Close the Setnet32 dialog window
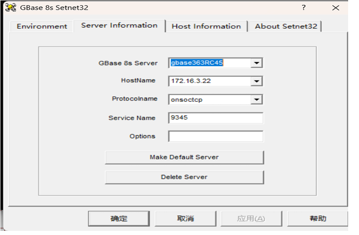 [x=336, y=8]
